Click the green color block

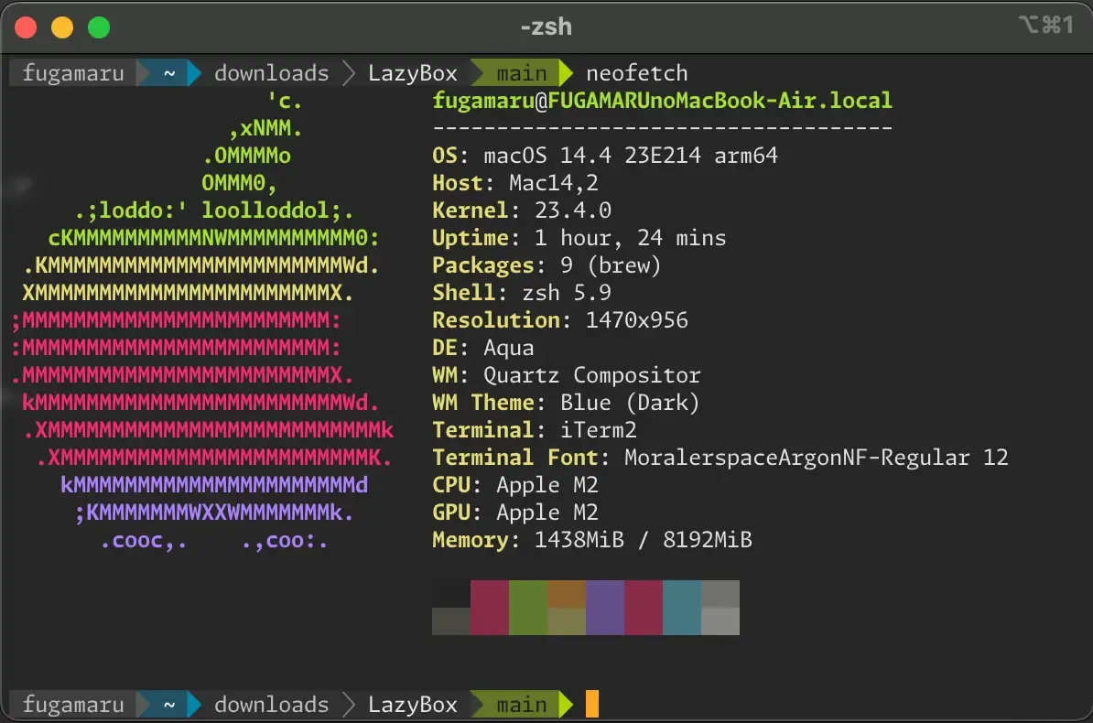pos(527,608)
